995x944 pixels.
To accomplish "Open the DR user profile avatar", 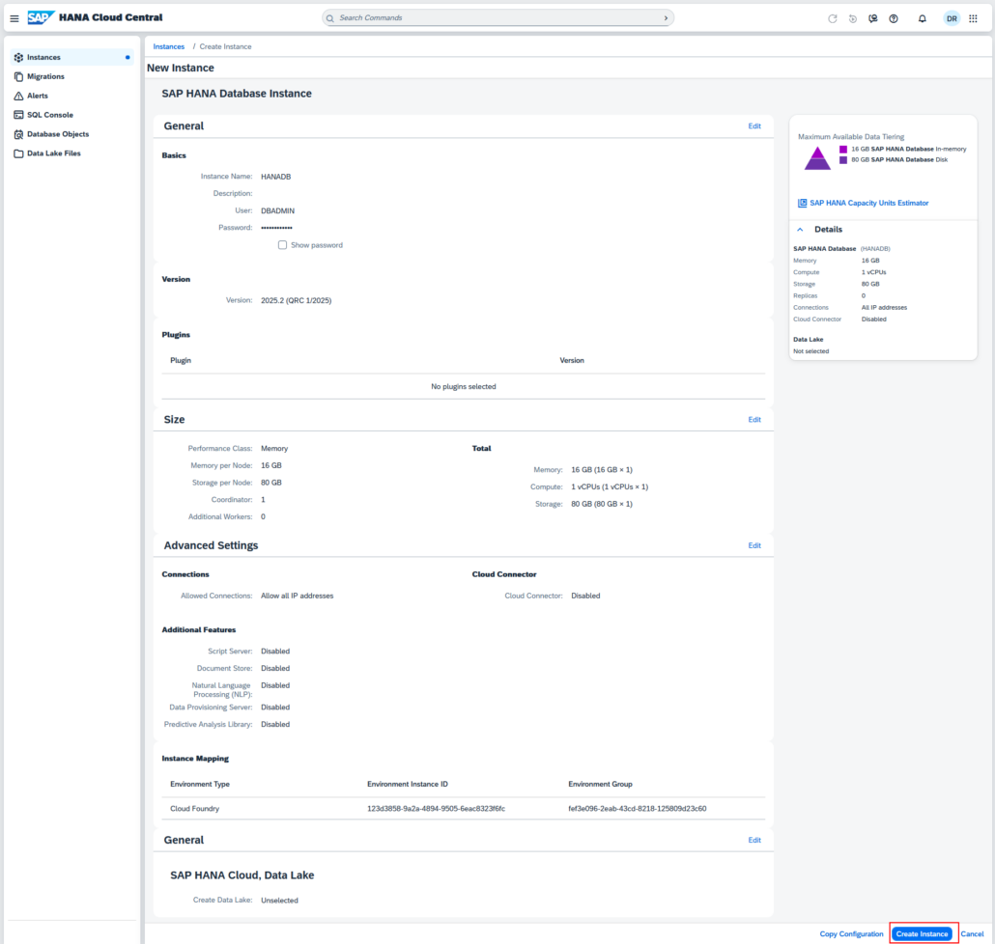I will click(952, 18).
